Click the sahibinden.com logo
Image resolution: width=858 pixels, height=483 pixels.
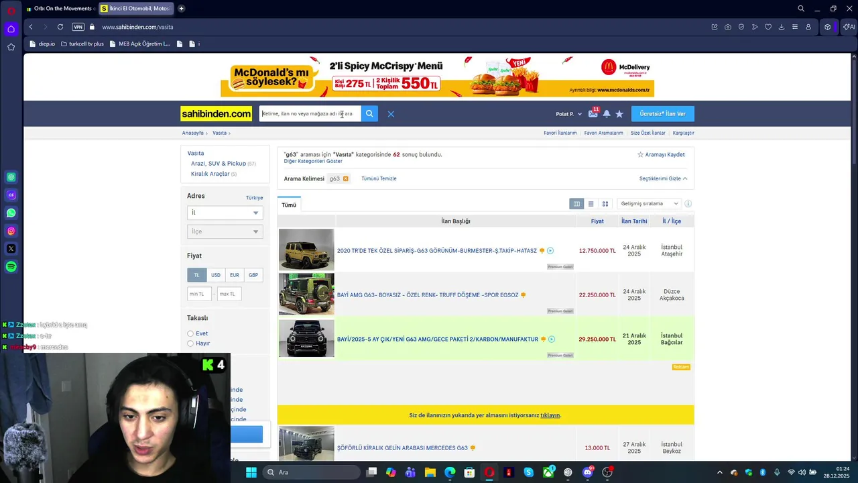click(x=216, y=114)
